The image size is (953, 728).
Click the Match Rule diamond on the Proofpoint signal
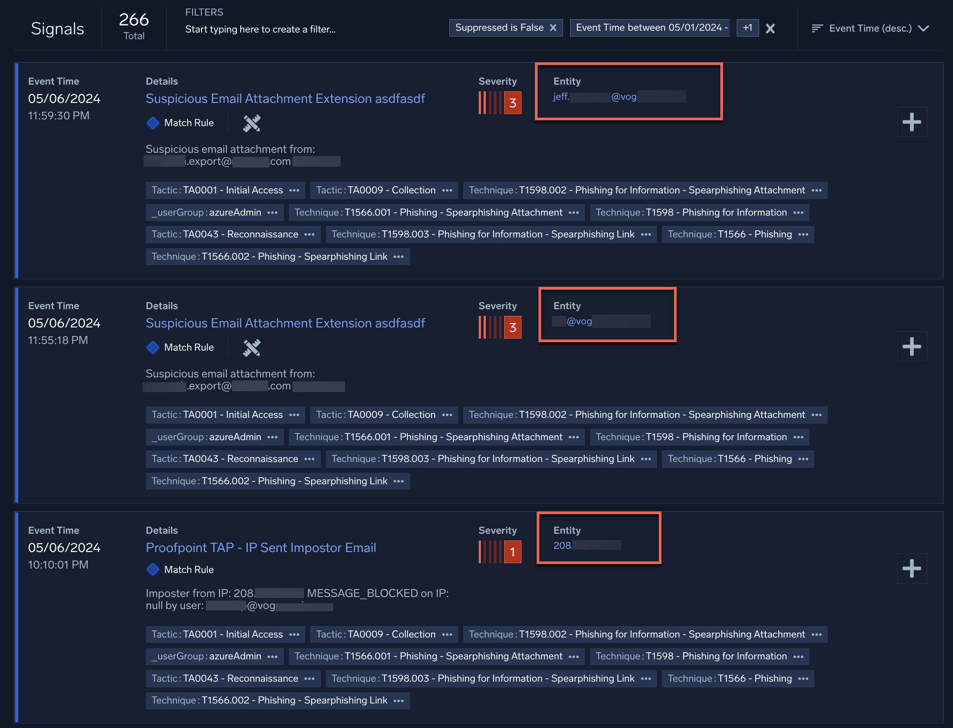click(153, 569)
